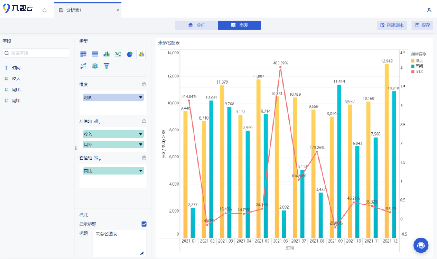Viewport: 437px width, 259px height.
Task: Select the pie chart type icon
Action: pyautogui.click(x=130, y=54)
